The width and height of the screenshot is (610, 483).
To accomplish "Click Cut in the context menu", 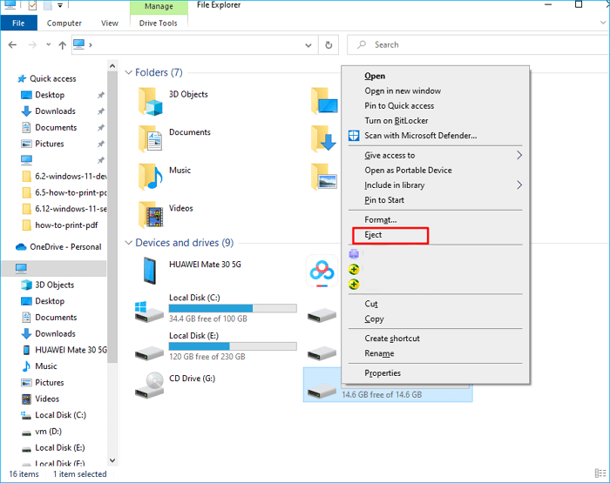I will point(371,304).
